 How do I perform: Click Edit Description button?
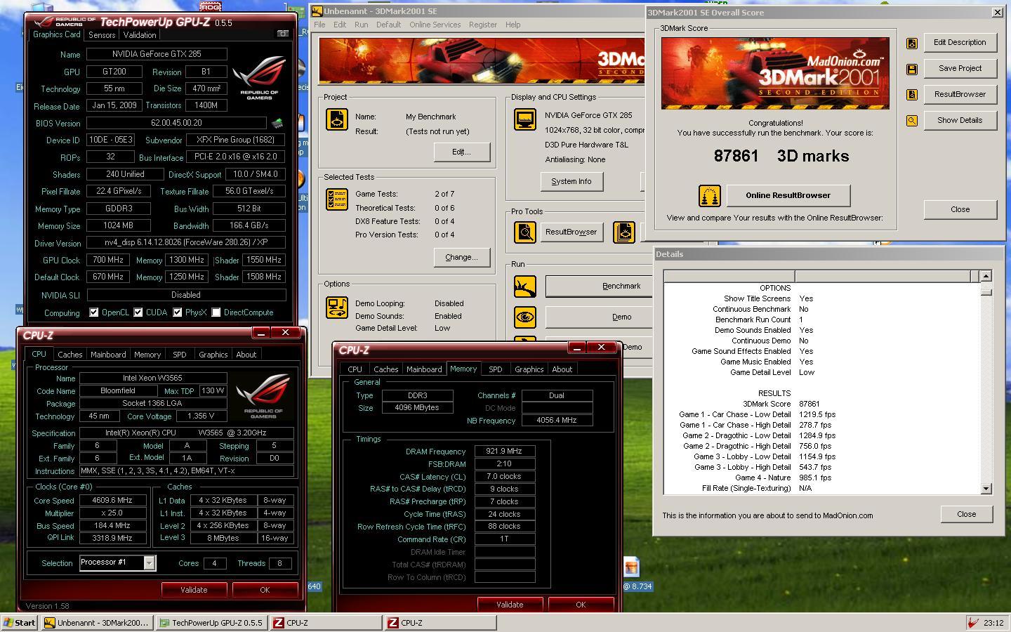click(960, 42)
